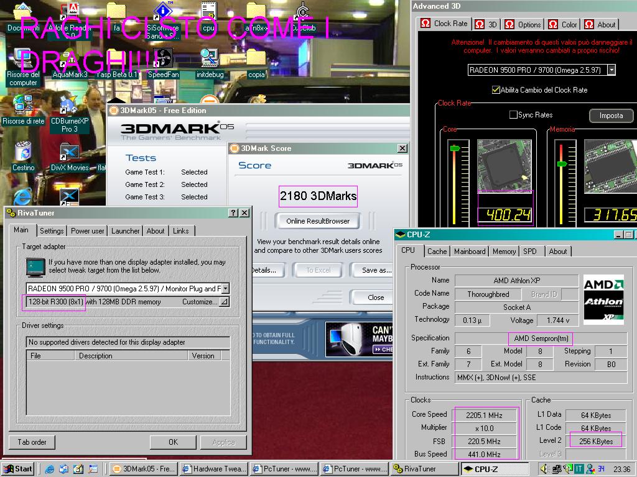
Task: Click the 400.24 Core clock readout
Action: tap(504, 215)
